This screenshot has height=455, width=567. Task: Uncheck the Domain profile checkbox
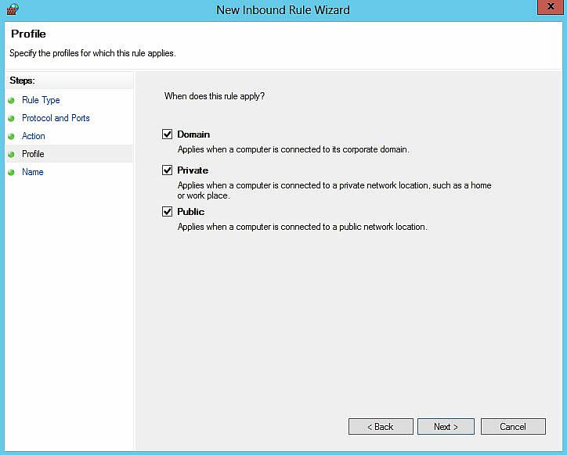(167, 134)
